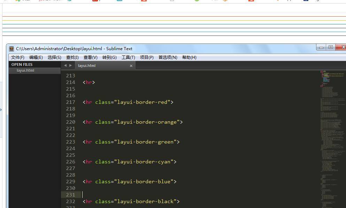The image size is (346, 208).
Task: Select layui.html in OPEN FILES sidebar
Action: click(x=34, y=70)
